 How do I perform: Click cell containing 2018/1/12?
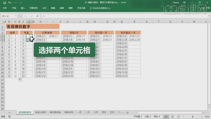click(x=40, y=76)
